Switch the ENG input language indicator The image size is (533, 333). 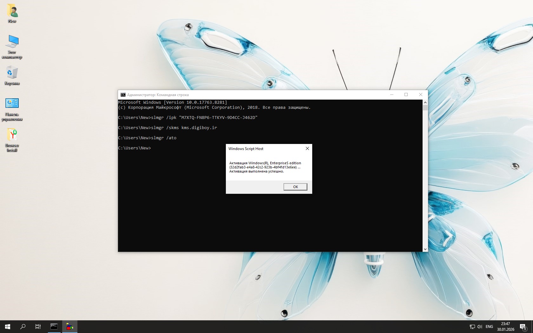pos(489,327)
